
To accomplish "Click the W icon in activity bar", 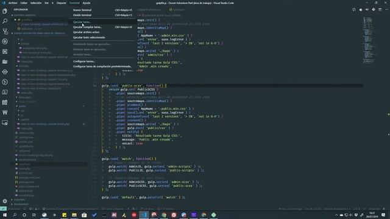I will pyautogui.click(x=5, y=113).
